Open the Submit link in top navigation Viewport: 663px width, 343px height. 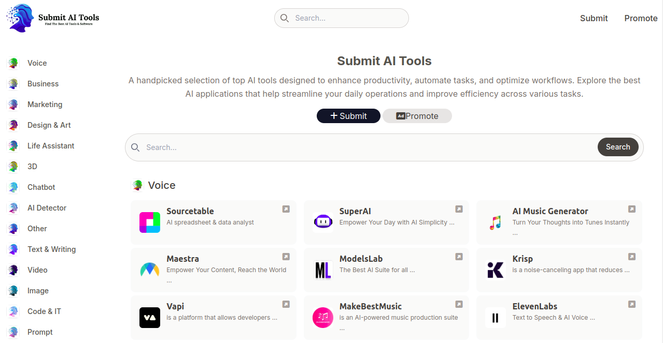tap(594, 18)
